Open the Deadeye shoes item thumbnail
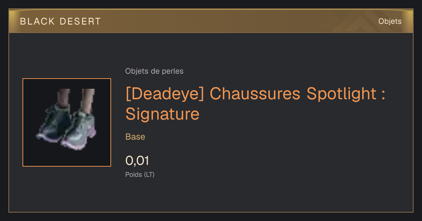Screen dimensions: 422x221 point(67,122)
